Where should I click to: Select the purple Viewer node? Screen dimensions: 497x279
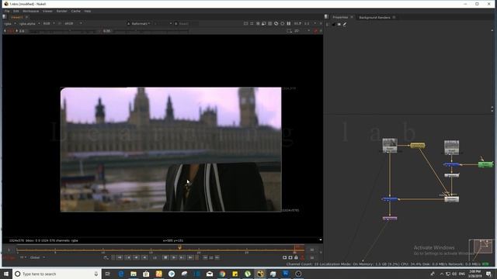pos(390,219)
